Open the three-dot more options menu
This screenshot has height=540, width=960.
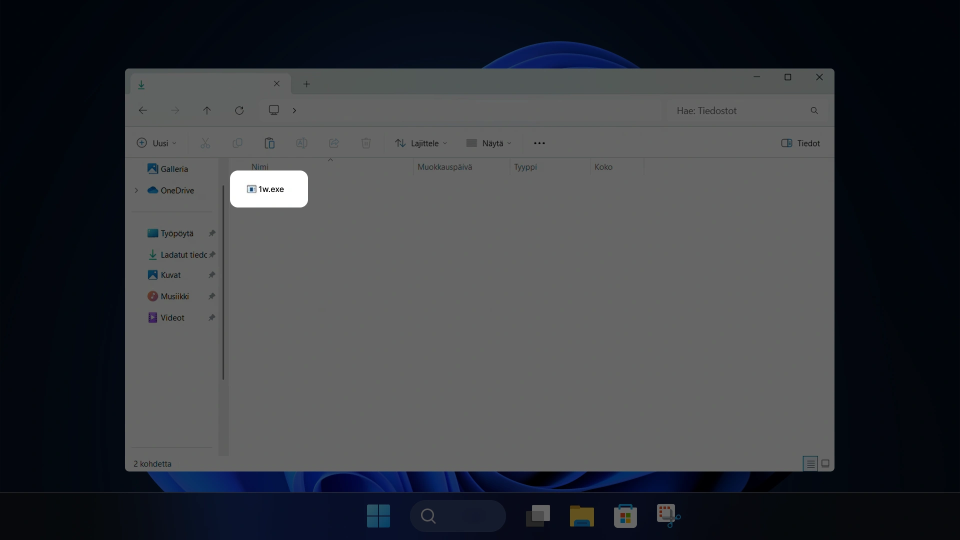point(539,143)
